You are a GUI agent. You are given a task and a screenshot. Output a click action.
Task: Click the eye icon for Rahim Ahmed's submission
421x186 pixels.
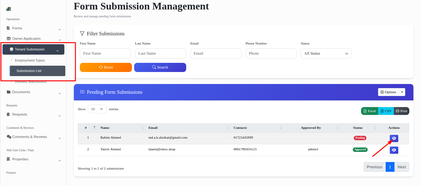[x=394, y=138]
